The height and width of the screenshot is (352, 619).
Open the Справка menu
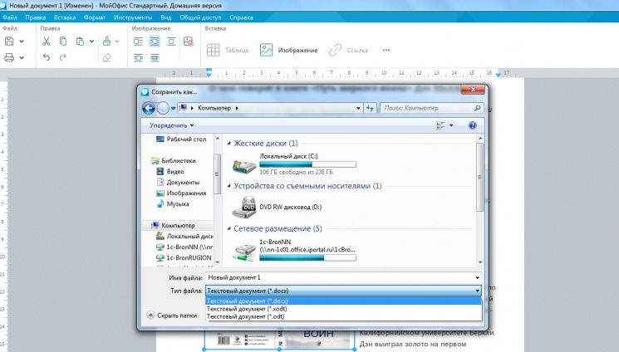(241, 17)
